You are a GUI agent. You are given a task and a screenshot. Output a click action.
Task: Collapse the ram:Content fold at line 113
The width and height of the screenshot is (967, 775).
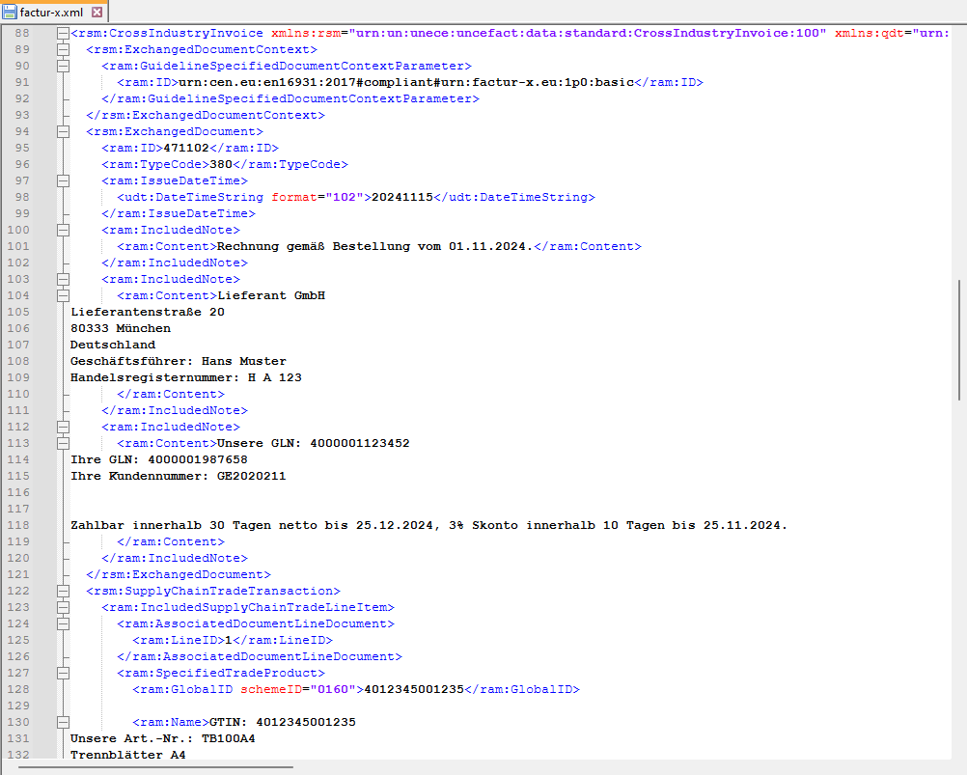pos(63,443)
